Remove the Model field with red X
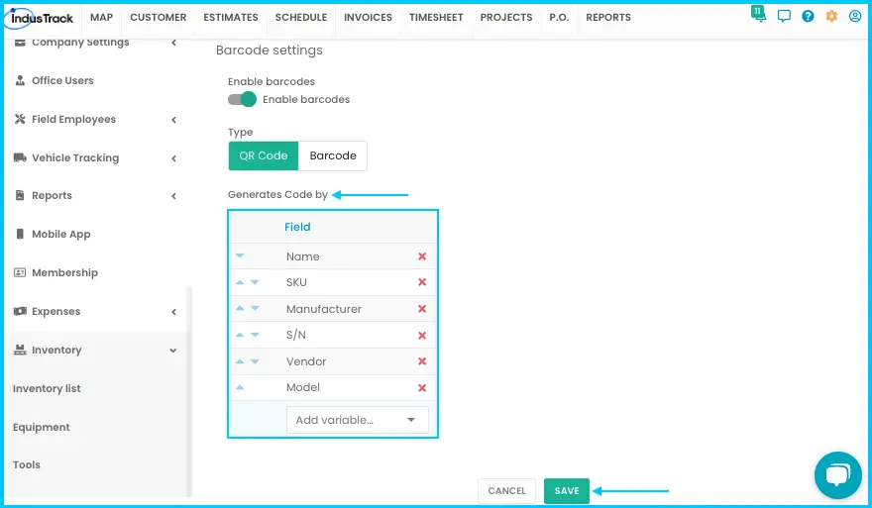 [x=422, y=388]
